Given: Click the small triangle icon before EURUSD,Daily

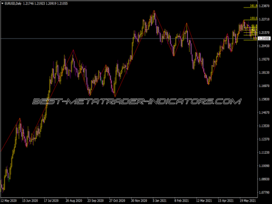Looking at the screenshot, I should coord(2,4).
